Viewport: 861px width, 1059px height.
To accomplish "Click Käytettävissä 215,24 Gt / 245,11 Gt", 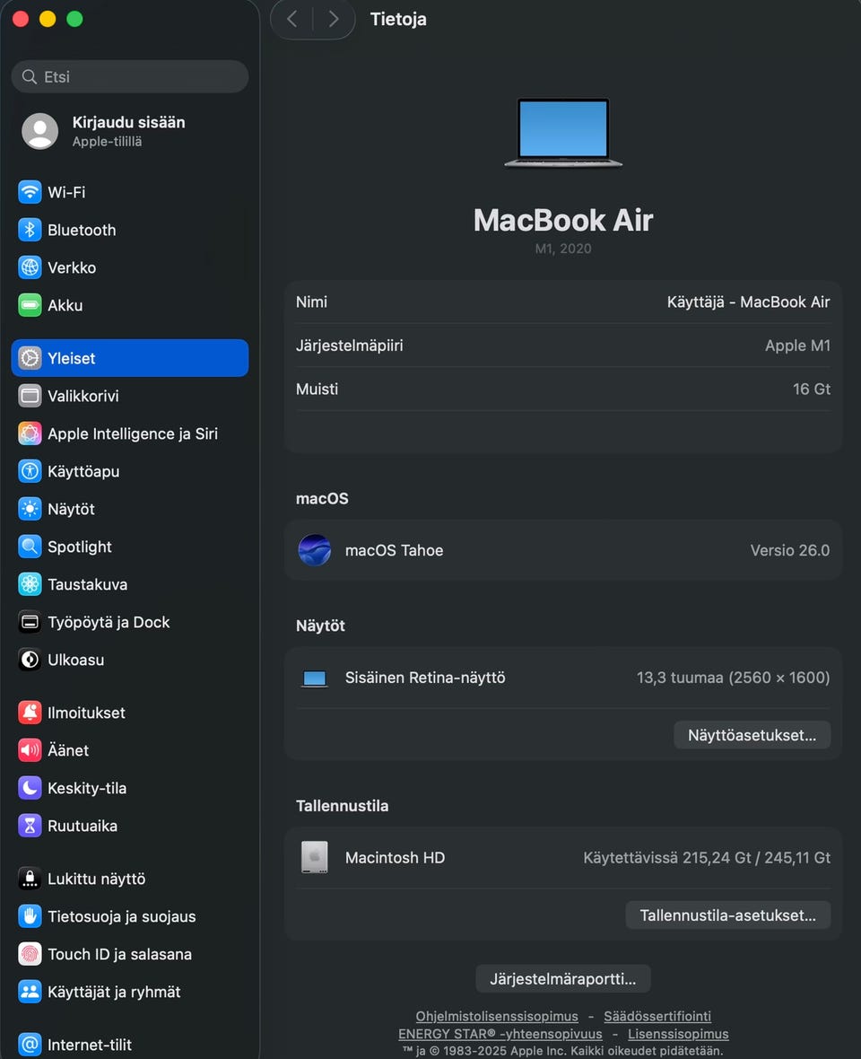I will [707, 858].
